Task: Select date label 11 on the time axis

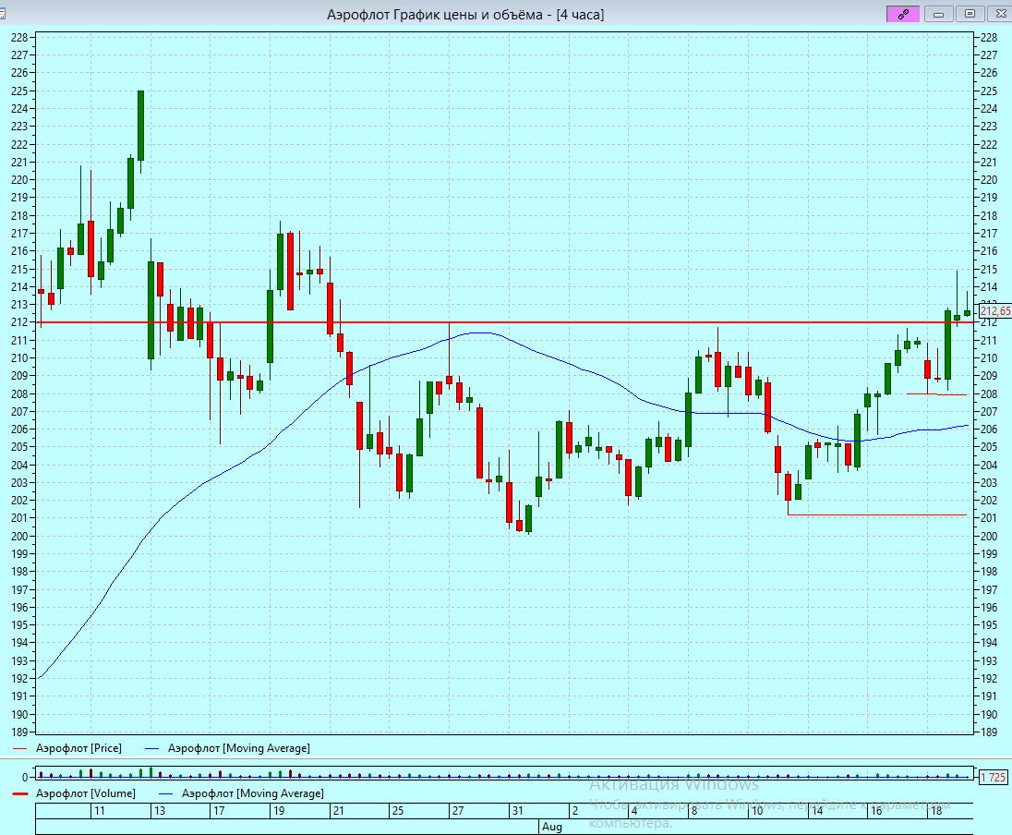Action: coord(100,810)
